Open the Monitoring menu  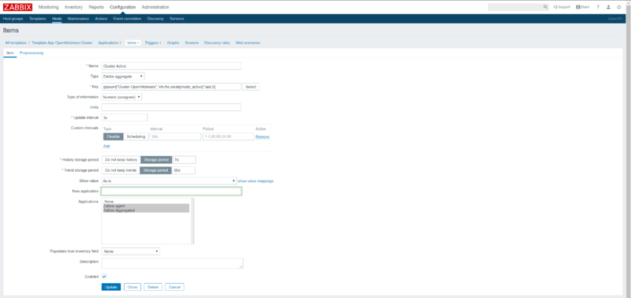[48, 7]
